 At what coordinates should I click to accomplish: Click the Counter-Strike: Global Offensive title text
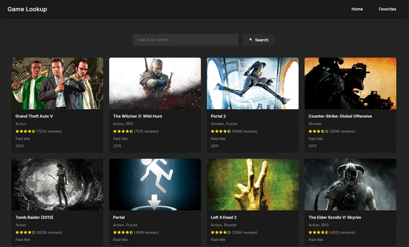340,116
